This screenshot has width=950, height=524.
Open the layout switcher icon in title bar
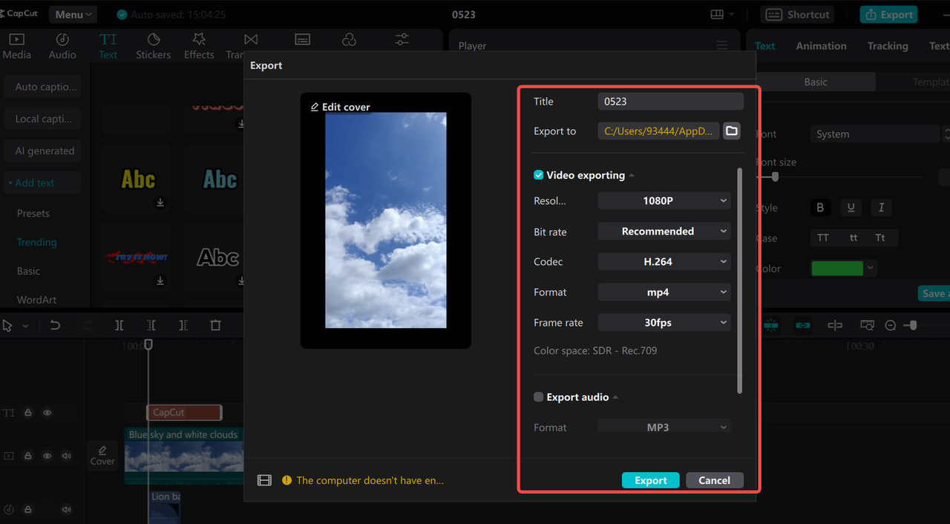pos(717,14)
